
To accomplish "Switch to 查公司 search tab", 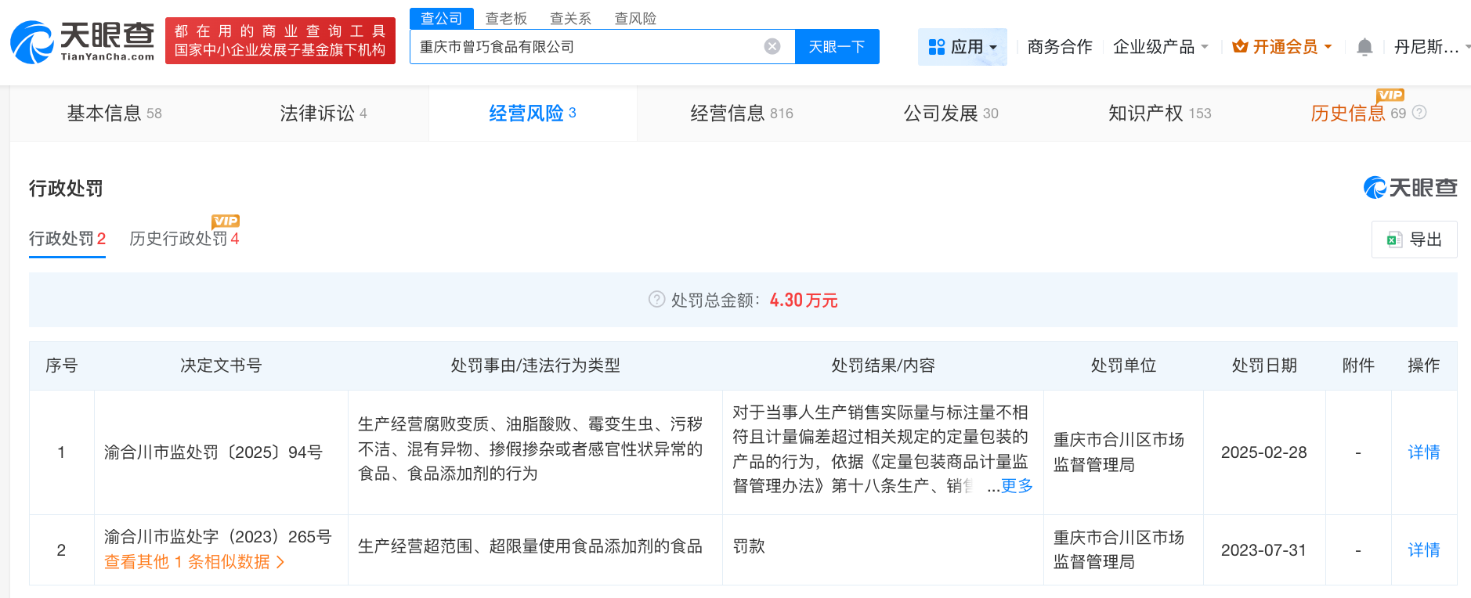I will pyautogui.click(x=442, y=18).
